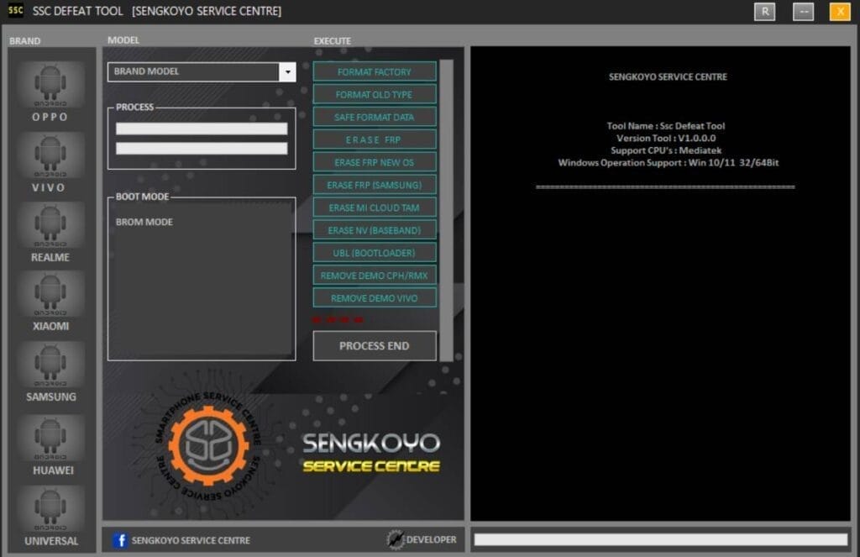This screenshot has height=557, width=860.
Task: Click the FORMAT FACTORY button
Action: (x=375, y=71)
